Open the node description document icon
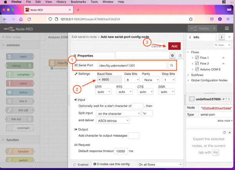 [180, 56]
